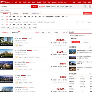Click the keyboard icon in search box
Screen dimensions: 92x92
point(29,7)
